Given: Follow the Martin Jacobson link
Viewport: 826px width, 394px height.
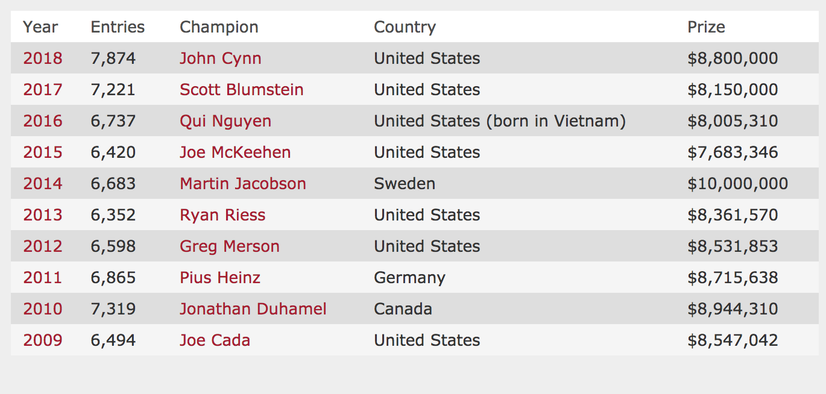Looking at the screenshot, I should 243,184.
